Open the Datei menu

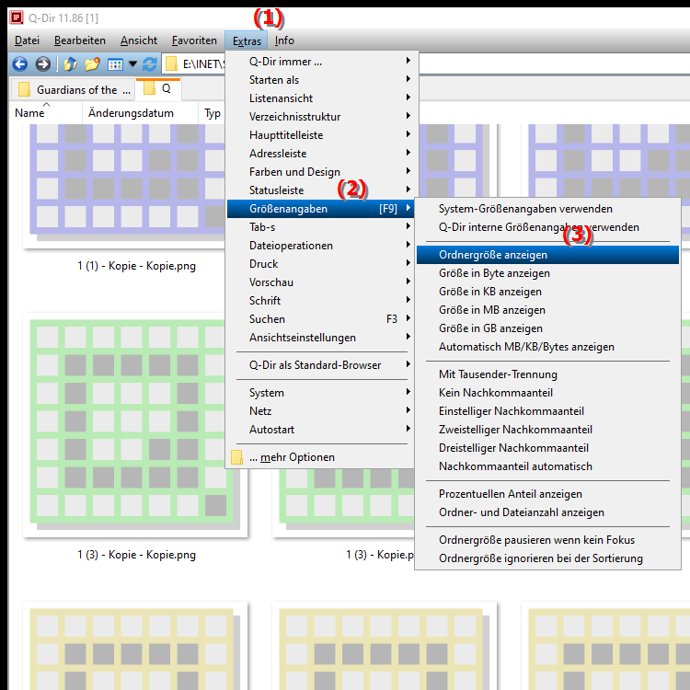(27, 40)
